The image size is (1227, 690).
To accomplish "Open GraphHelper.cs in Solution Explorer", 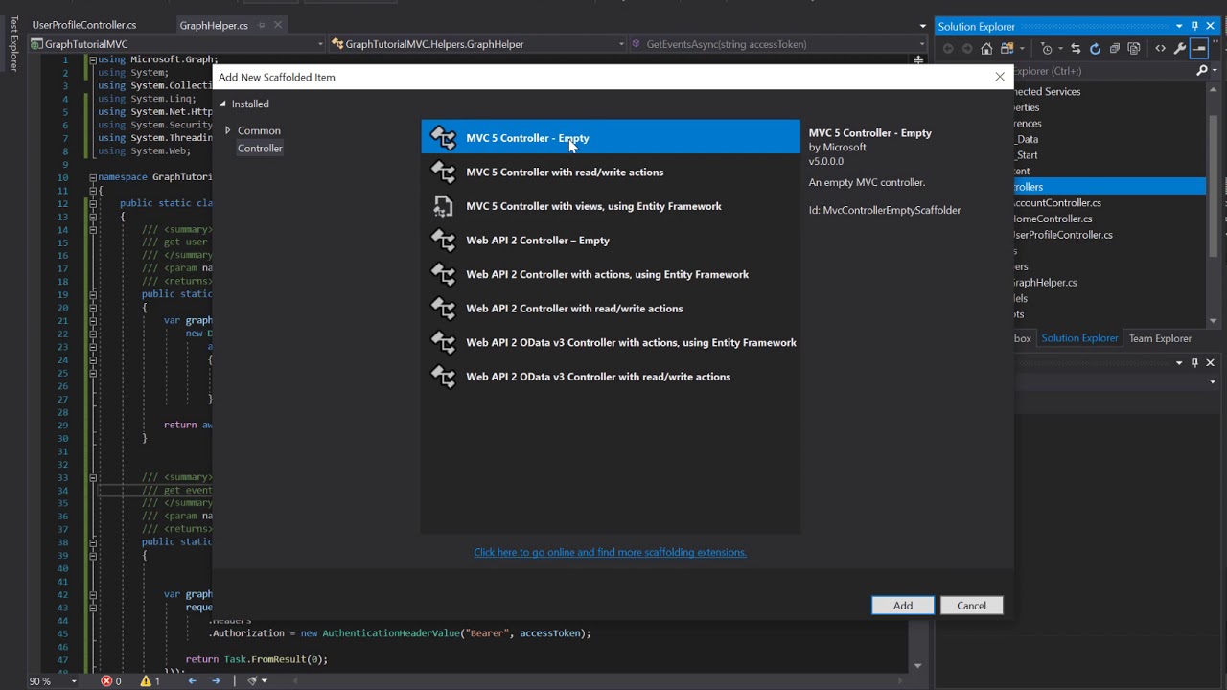I will (1045, 282).
